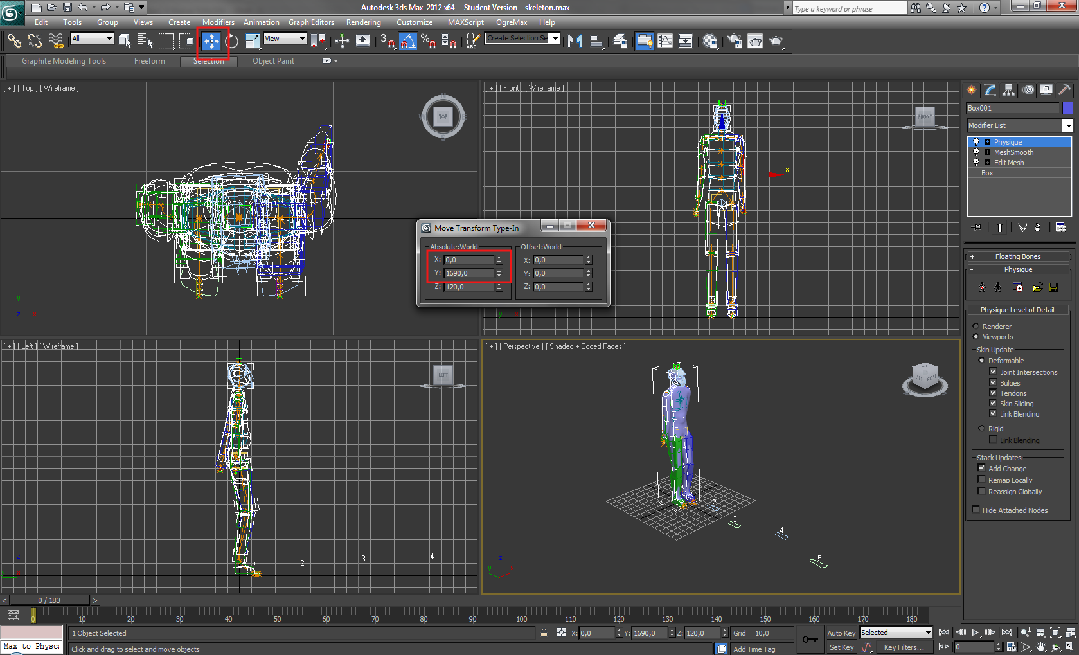
Task: Select the MeshSmooth modifier in the stack
Action: (x=1014, y=152)
